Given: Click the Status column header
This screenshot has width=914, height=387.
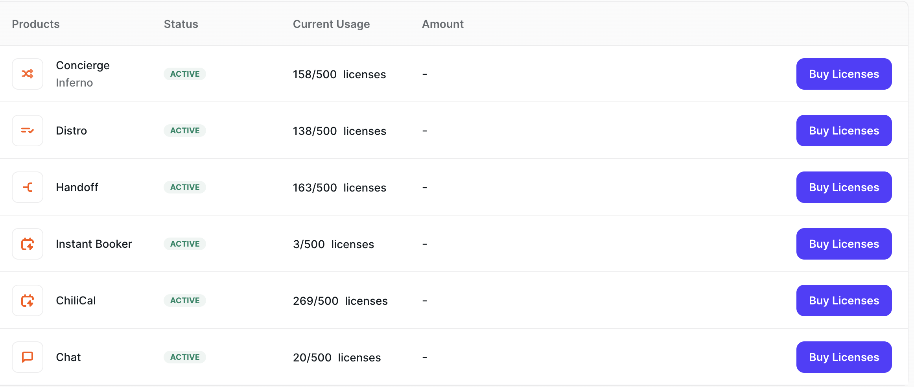Looking at the screenshot, I should pos(181,24).
